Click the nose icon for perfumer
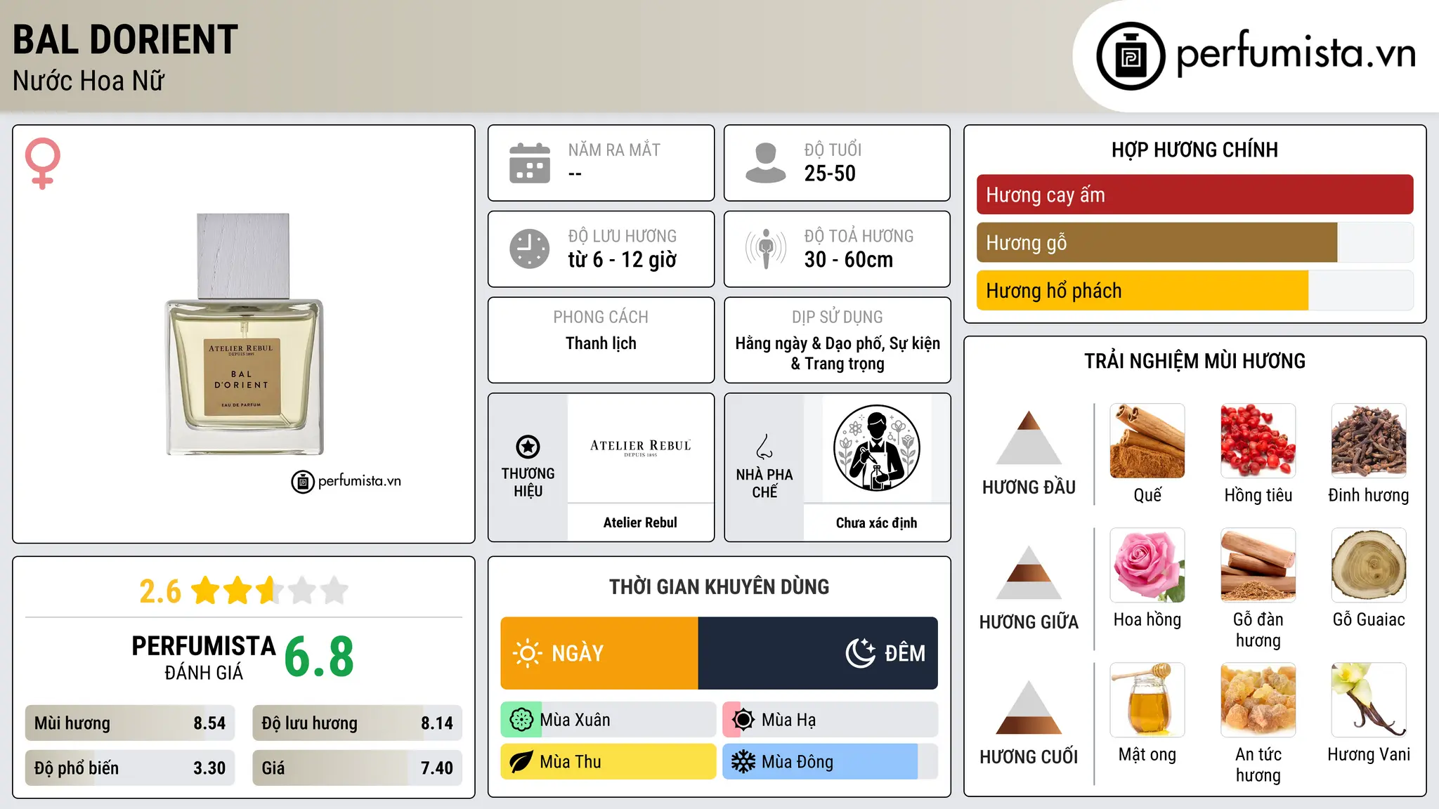The width and height of the screenshot is (1439, 809). click(x=764, y=447)
